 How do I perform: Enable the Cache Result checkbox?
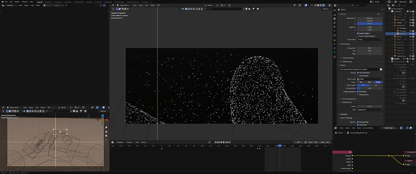point(358,76)
